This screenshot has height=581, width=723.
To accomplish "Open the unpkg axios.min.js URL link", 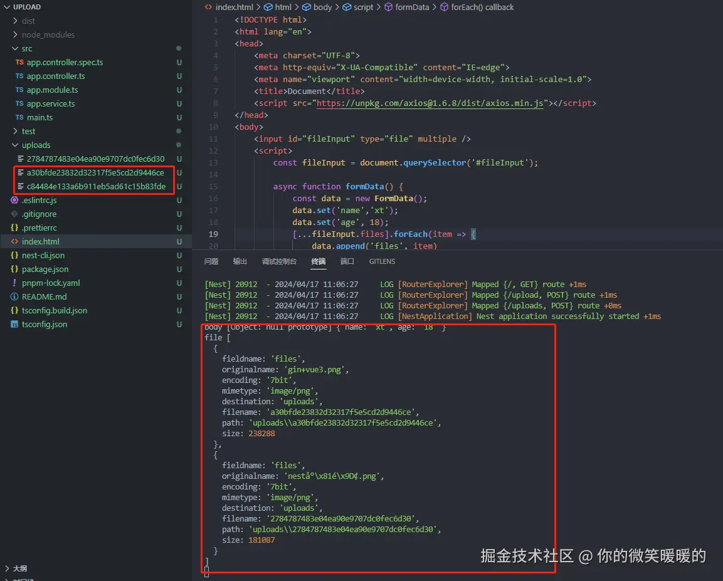I will [430, 103].
